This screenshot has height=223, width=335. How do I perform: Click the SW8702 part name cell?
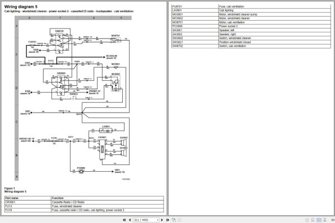[195, 46]
